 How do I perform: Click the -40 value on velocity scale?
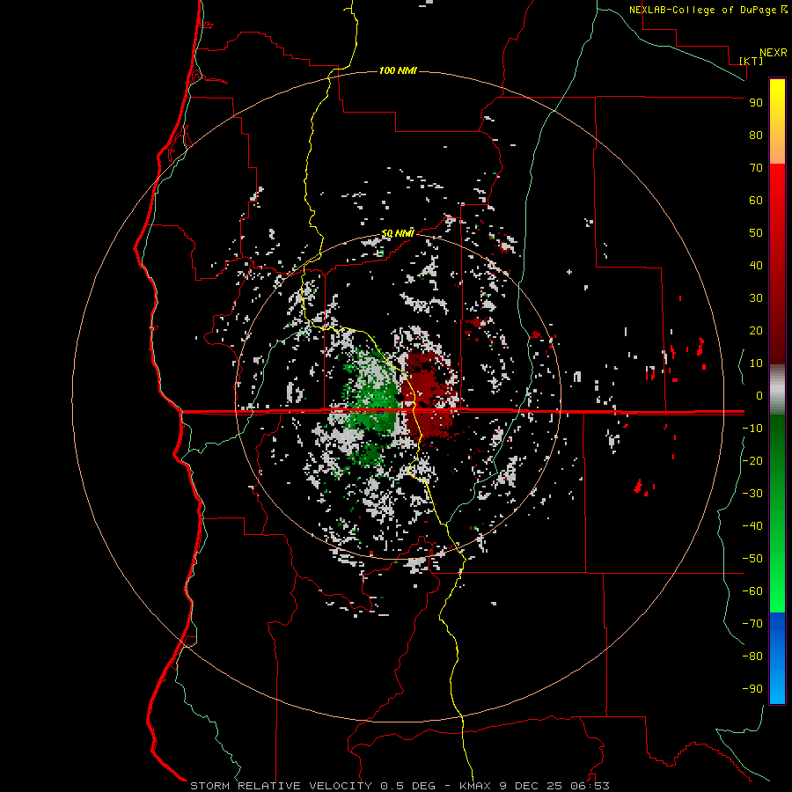752,526
